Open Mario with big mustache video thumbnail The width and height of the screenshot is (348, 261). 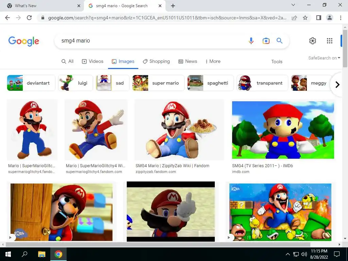(171, 211)
